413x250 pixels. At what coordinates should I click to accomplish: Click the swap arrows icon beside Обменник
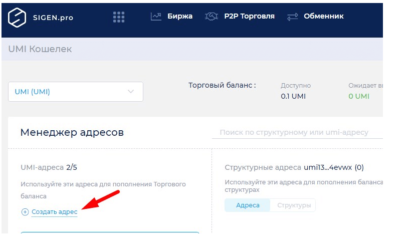292,17
